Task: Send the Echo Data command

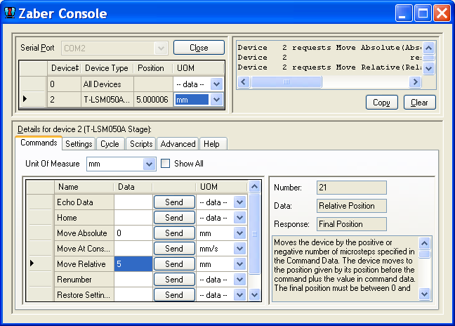Action: pyautogui.click(x=174, y=202)
